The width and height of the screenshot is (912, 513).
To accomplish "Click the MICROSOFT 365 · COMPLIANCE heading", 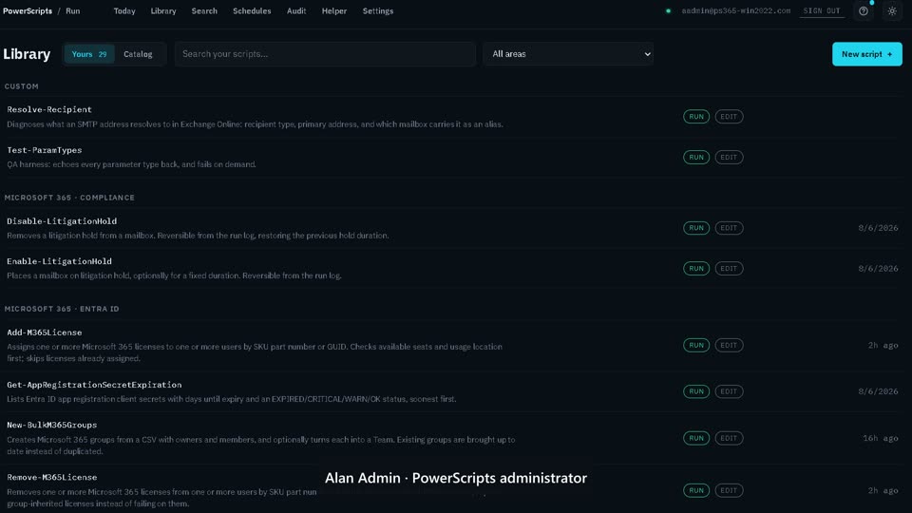I will tap(69, 198).
